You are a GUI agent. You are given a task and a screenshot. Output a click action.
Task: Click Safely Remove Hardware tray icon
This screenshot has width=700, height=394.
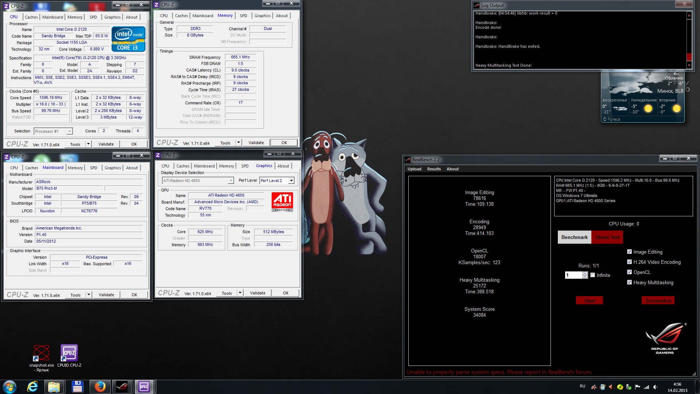[629, 387]
